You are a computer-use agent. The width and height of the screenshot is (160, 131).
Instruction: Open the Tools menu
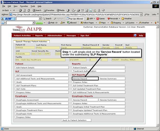click(33, 6)
